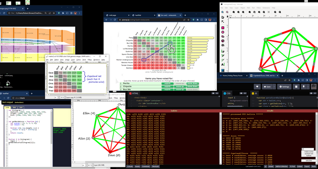Switch to Home | Voting Theory Forum tab
This screenshot has width=318, height=169.
click(233, 76)
